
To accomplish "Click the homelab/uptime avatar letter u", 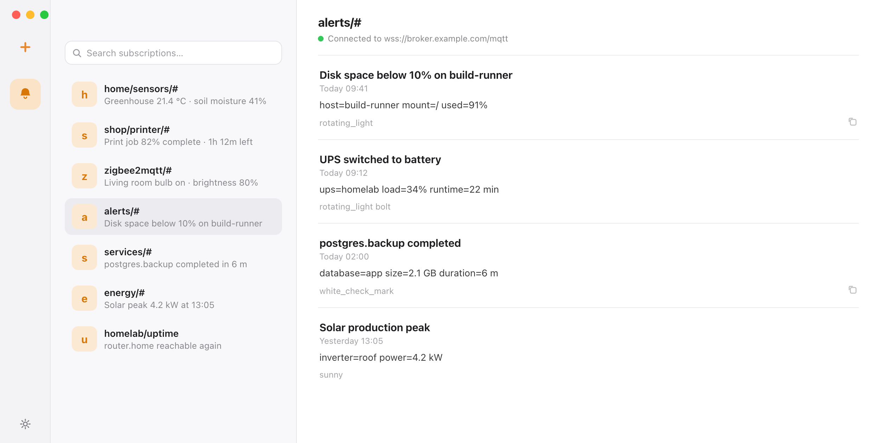I will point(84,339).
